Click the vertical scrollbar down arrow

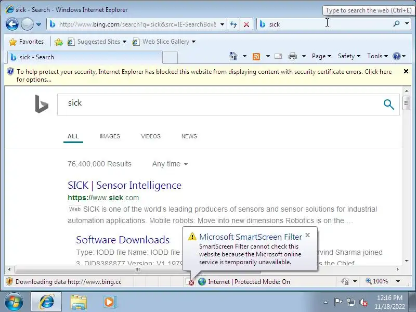(x=406, y=261)
